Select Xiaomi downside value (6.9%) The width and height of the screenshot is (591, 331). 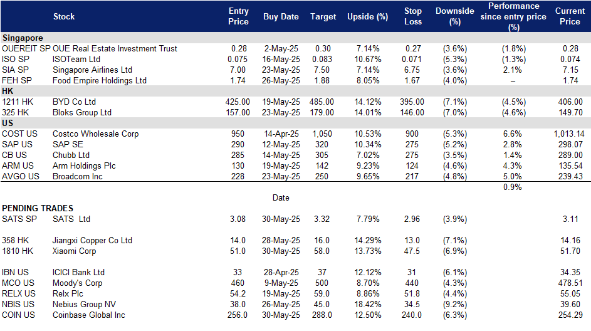(x=455, y=251)
